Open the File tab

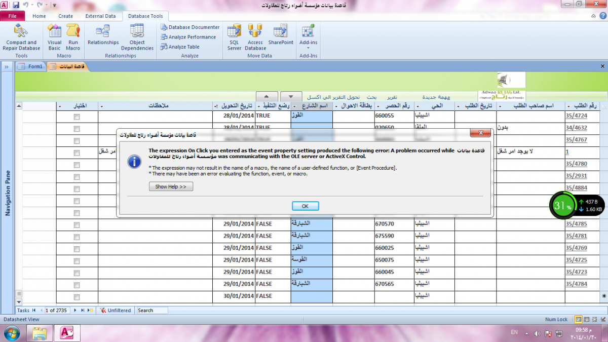(13, 16)
